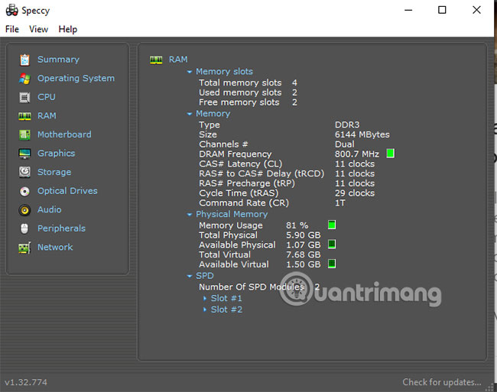Click the Optical Drives disc icon
The height and width of the screenshot is (392, 497).
[24, 191]
